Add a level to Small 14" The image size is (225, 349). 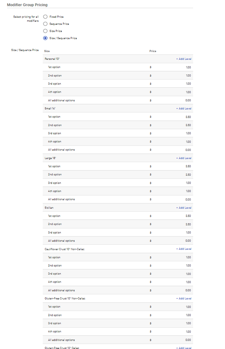point(183,109)
